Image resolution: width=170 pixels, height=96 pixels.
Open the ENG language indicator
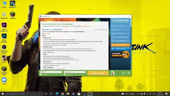click(154, 94)
